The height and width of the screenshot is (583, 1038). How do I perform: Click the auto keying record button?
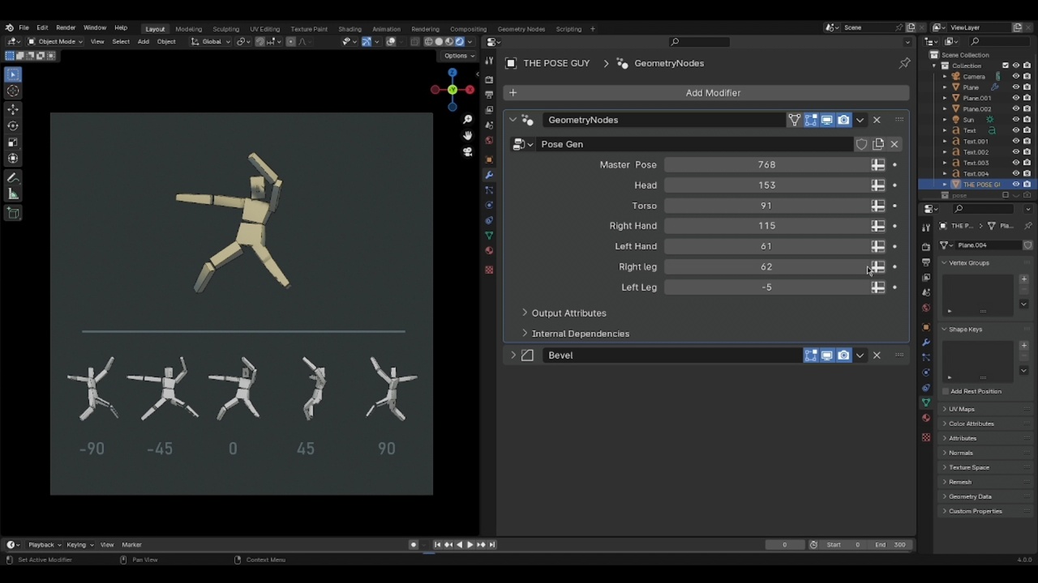414,545
